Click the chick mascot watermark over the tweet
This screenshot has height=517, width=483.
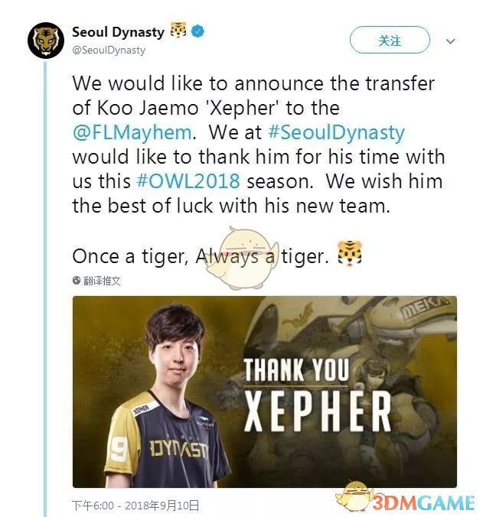[x=242, y=258]
